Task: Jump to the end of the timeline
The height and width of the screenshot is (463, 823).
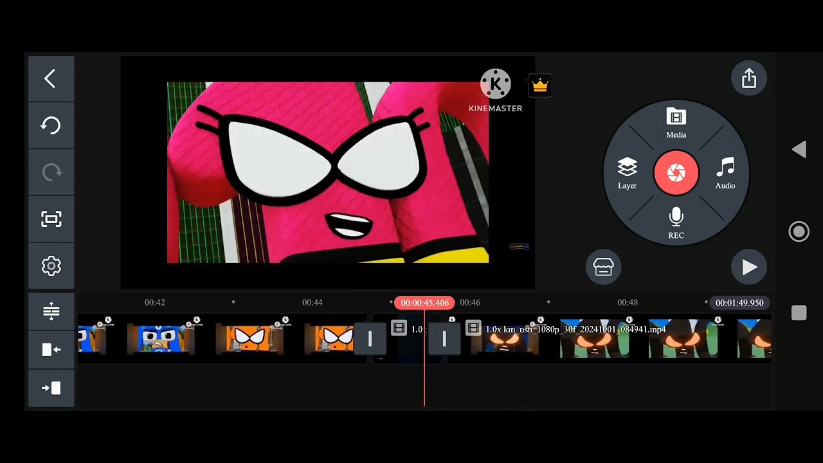Action: [51, 388]
